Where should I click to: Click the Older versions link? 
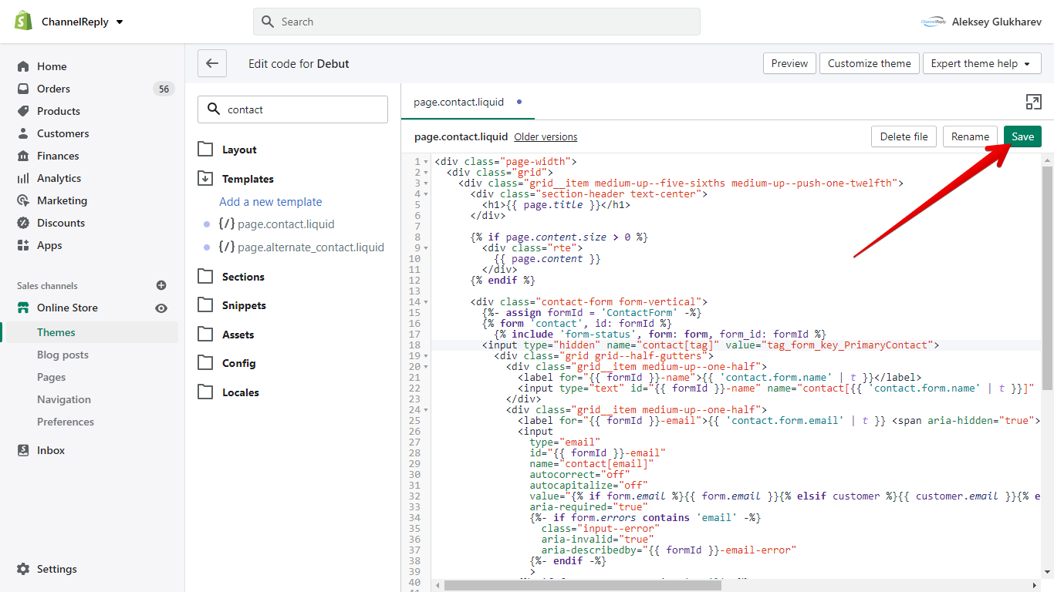[x=546, y=136]
